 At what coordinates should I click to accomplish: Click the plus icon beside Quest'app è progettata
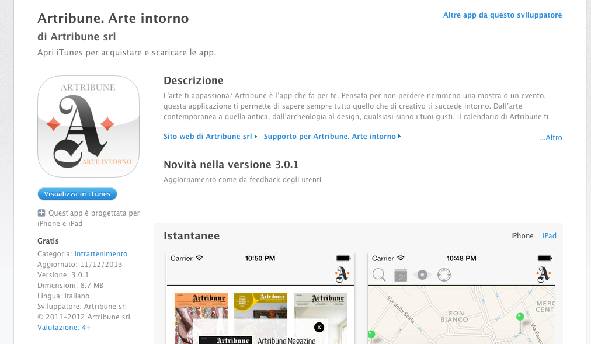click(x=41, y=213)
